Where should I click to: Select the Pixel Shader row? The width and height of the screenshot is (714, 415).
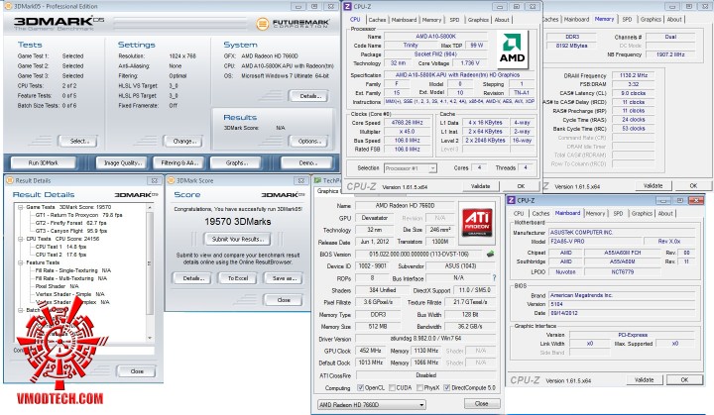[57, 286]
